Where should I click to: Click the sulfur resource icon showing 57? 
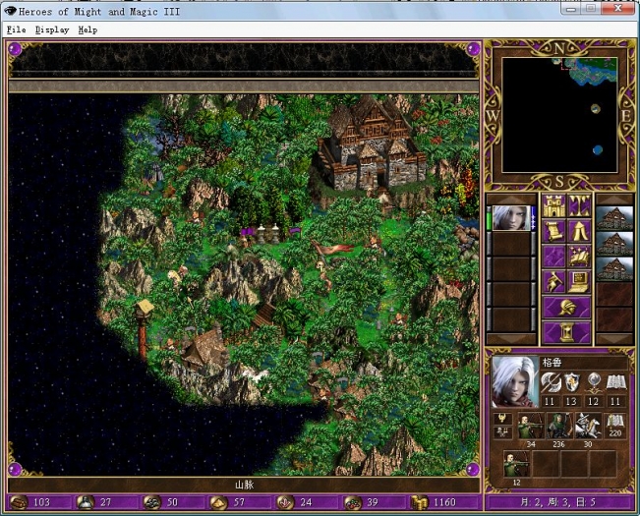[x=218, y=502]
